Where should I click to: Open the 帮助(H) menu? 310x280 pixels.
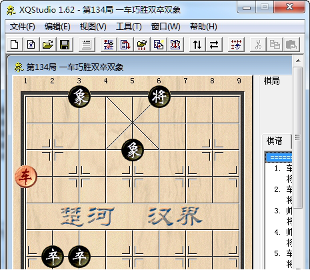pyautogui.click(x=203, y=27)
